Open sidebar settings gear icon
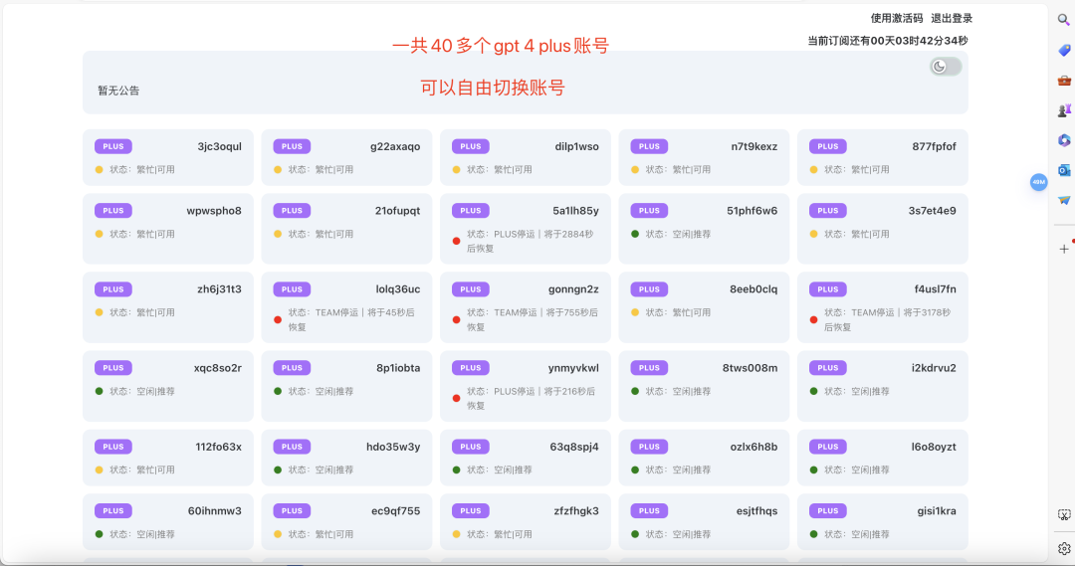 [1064, 548]
